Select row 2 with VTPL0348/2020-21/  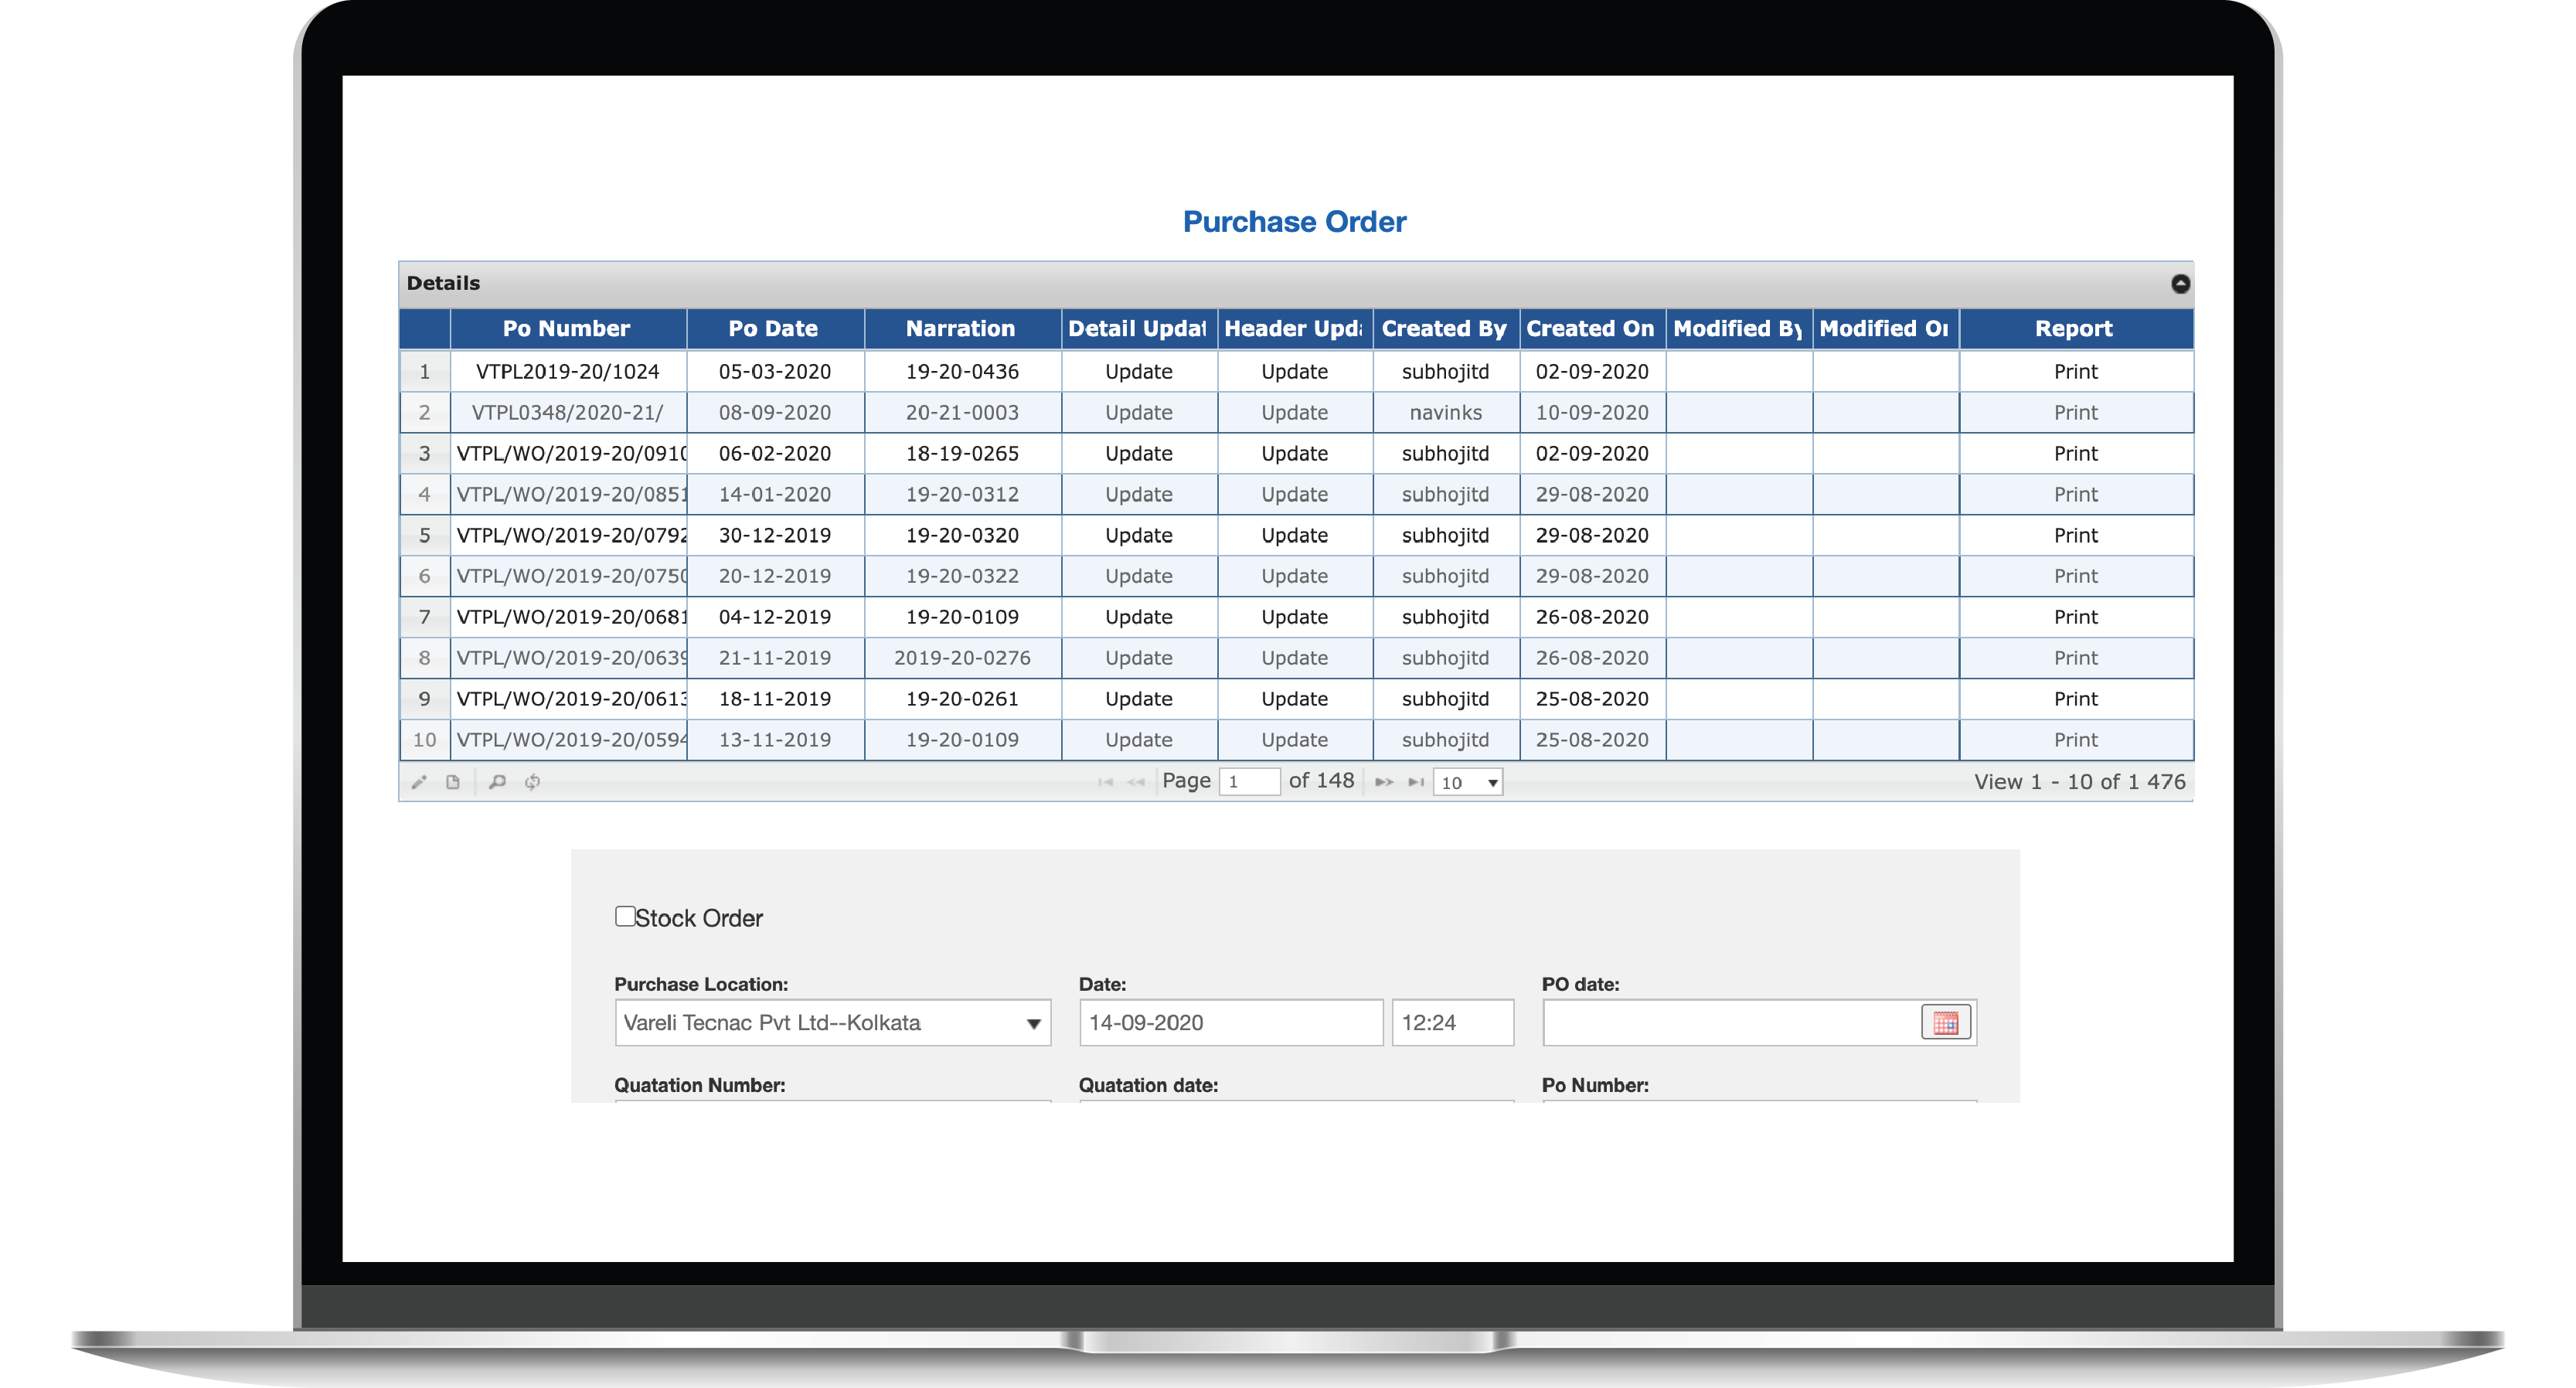(567, 413)
